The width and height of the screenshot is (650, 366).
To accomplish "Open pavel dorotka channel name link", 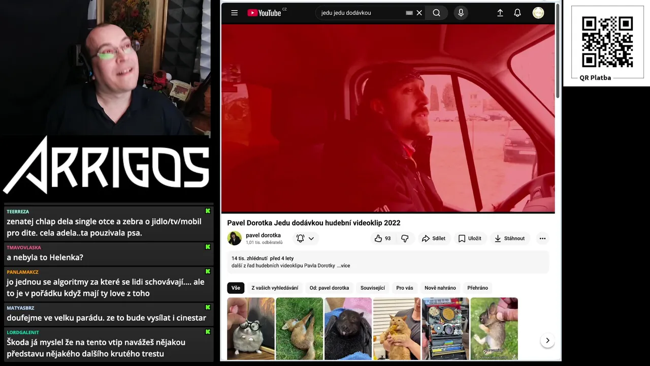I will (x=263, y=235).
